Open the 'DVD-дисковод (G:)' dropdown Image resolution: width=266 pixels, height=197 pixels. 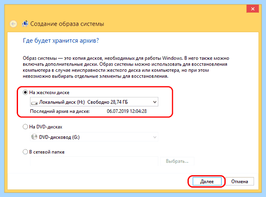[x=94, y=137]
